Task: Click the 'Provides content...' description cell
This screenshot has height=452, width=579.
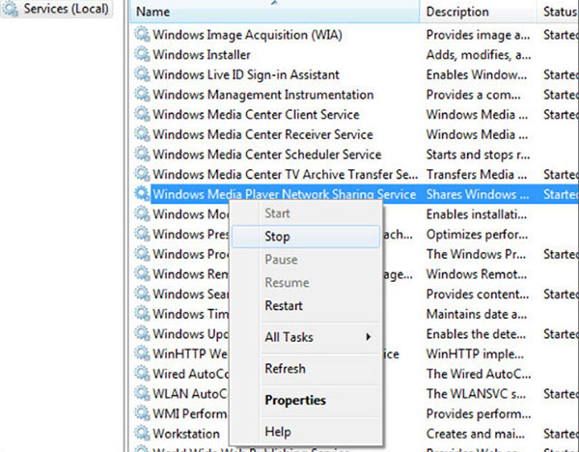Action: point(478,295)
